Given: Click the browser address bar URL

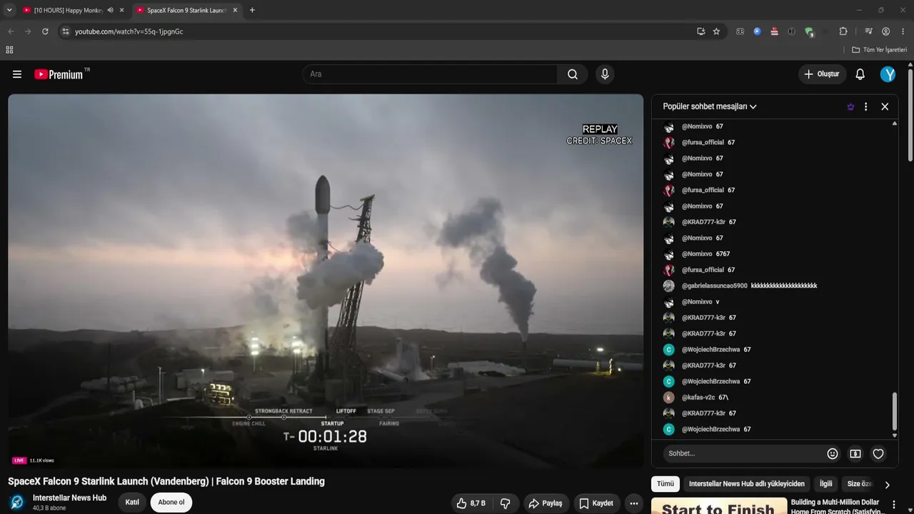Looking at the screenshot, I should tap(129, 31).
